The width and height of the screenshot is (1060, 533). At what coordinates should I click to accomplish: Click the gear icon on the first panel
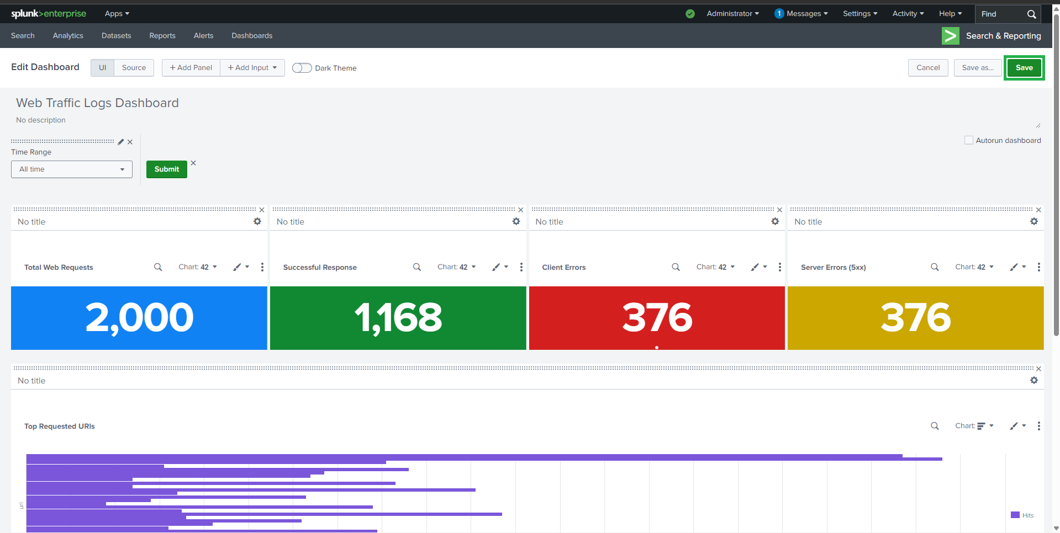pos(257,221)
